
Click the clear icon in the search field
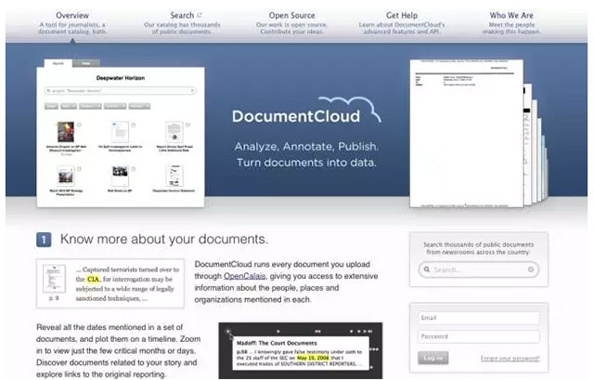531,270
